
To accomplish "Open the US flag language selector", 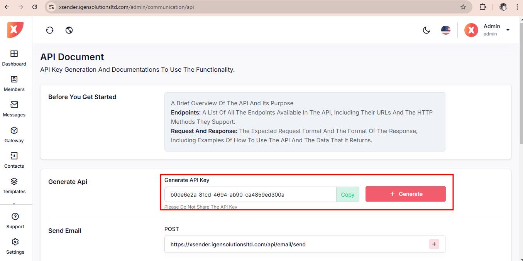I will tap(446, 30).
